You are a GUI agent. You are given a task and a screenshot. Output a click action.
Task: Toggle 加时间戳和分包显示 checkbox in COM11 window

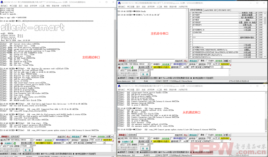152,67
